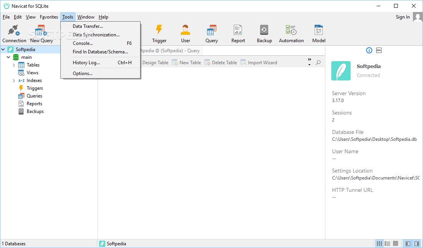Click the Sign In link
423x248 pixels.
tap(402, 17)
